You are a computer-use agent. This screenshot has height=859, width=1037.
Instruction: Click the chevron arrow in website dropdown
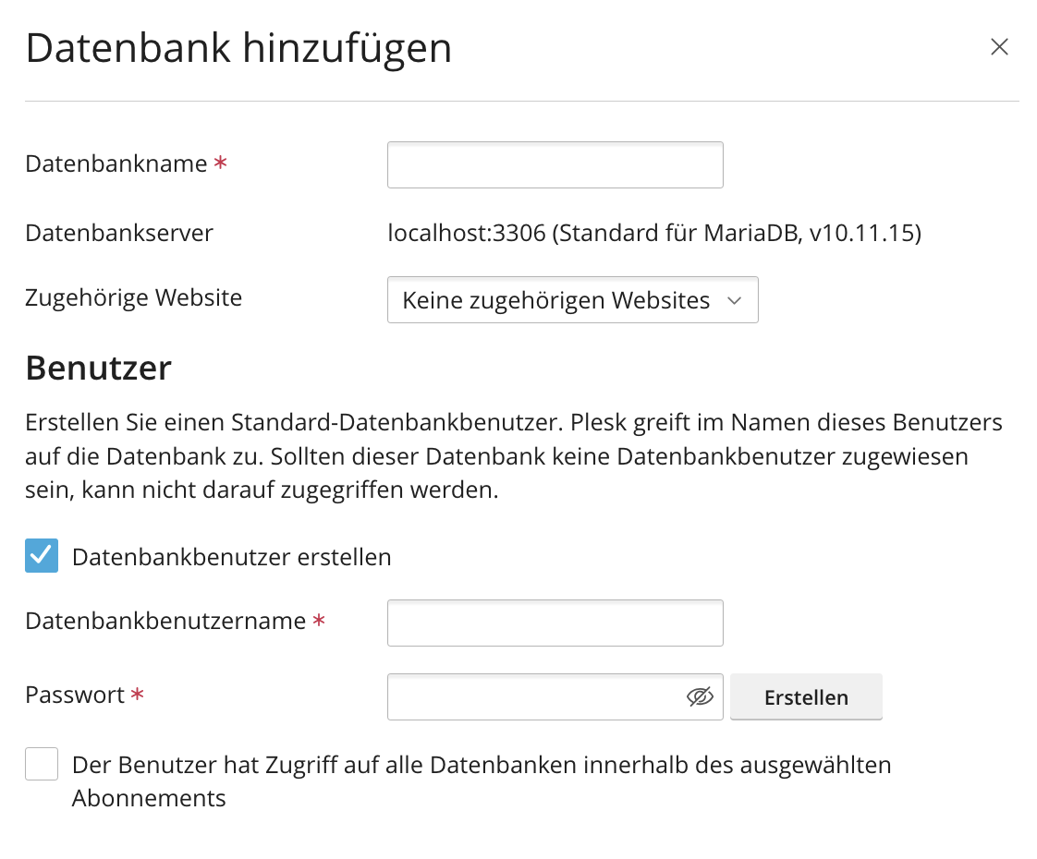point(735,301)
